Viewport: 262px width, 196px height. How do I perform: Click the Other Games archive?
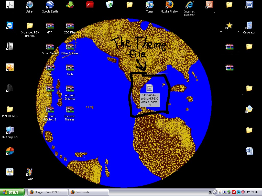point(50,49)
